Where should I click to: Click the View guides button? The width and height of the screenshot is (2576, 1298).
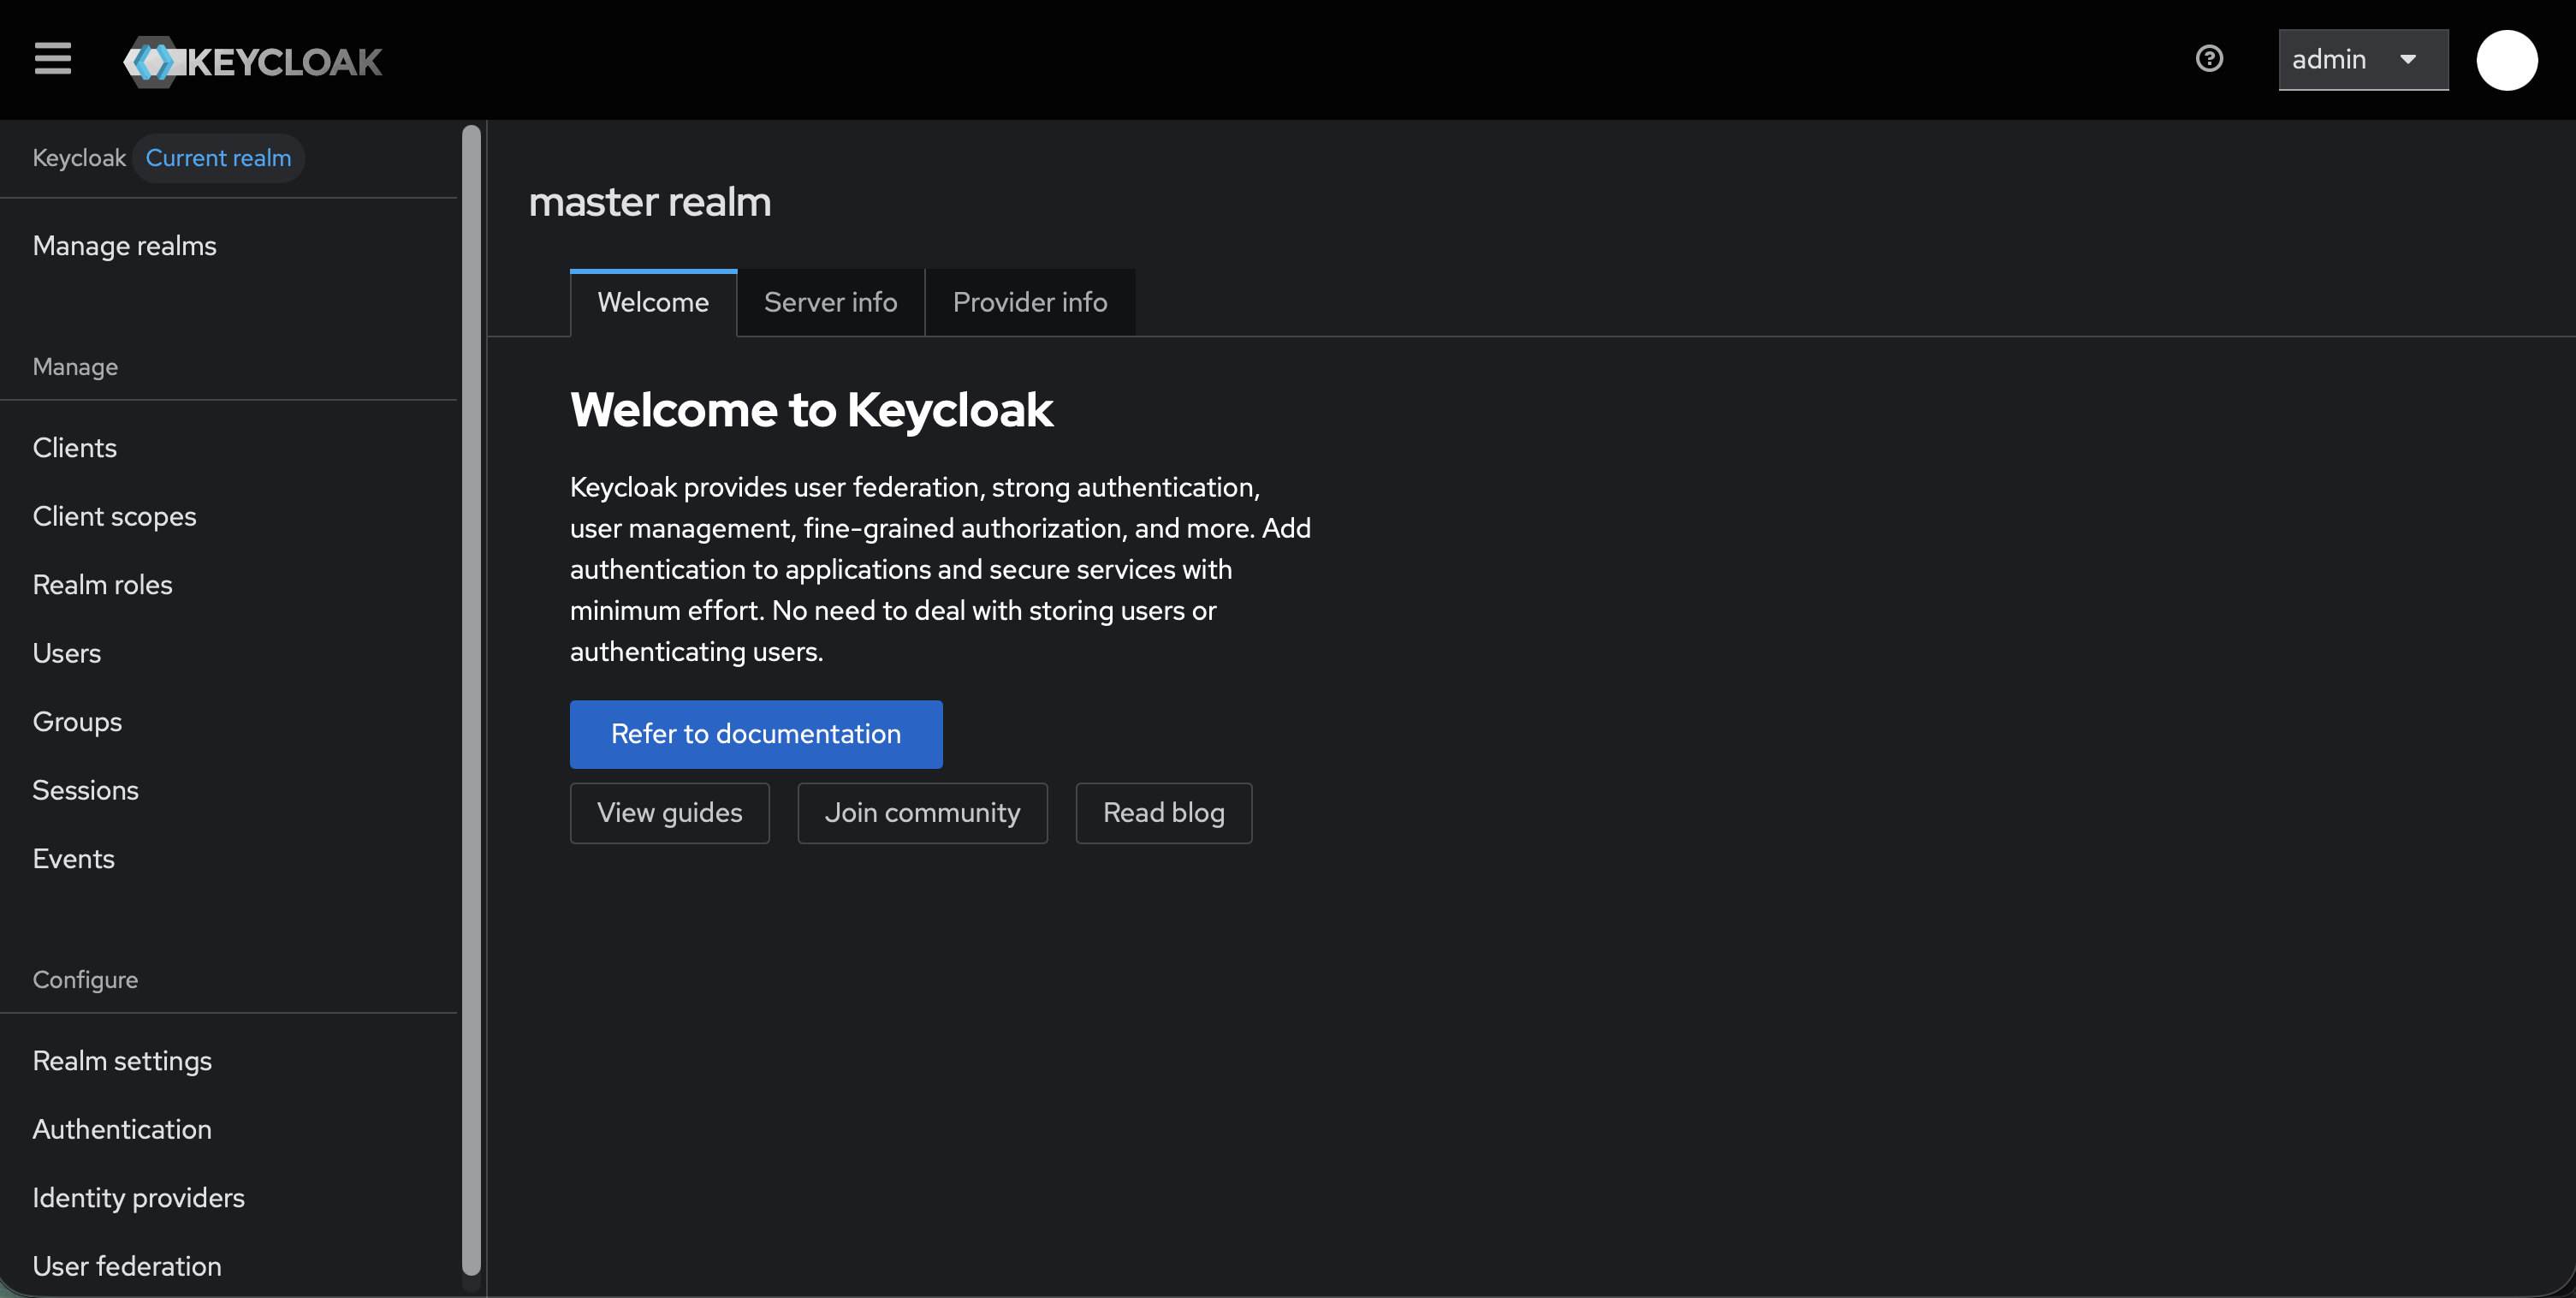(x=669, y=813)
